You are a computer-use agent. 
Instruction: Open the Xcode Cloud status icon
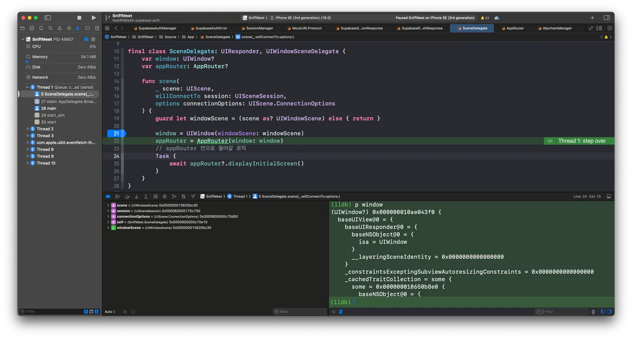click(497, 18)
